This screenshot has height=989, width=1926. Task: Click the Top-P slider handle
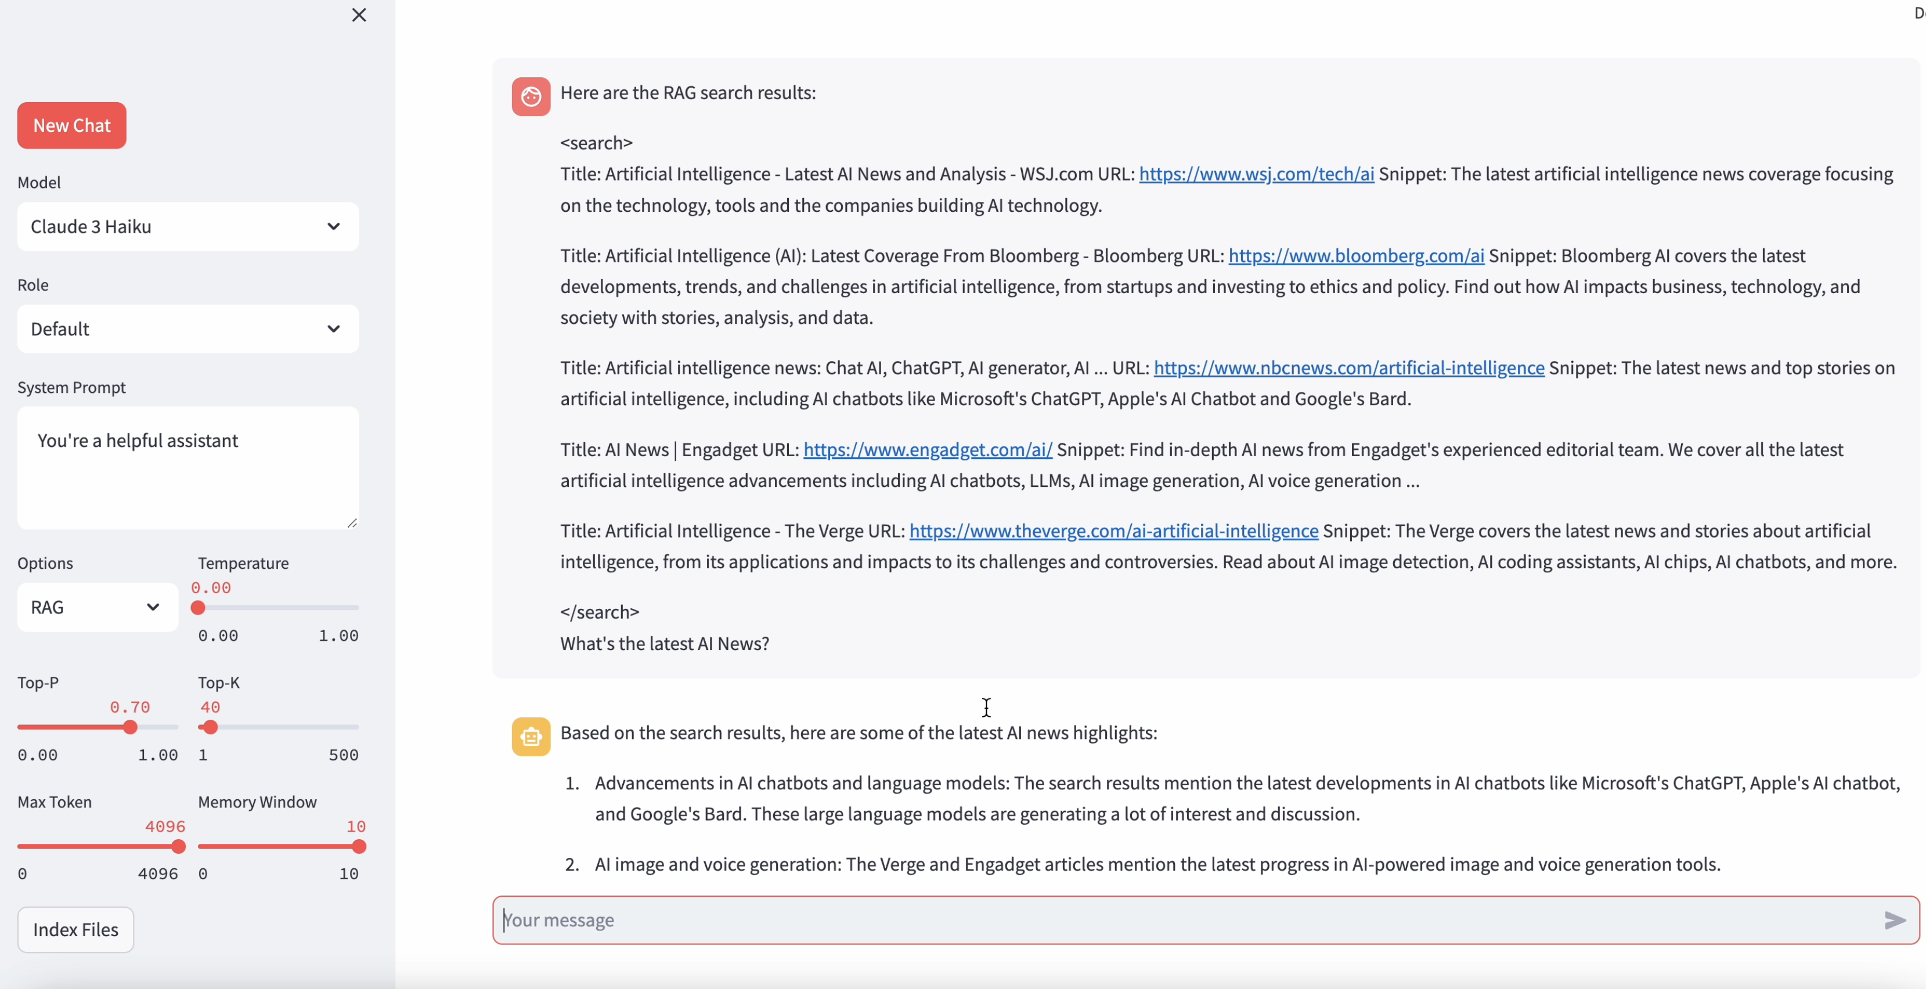point(130,727)
